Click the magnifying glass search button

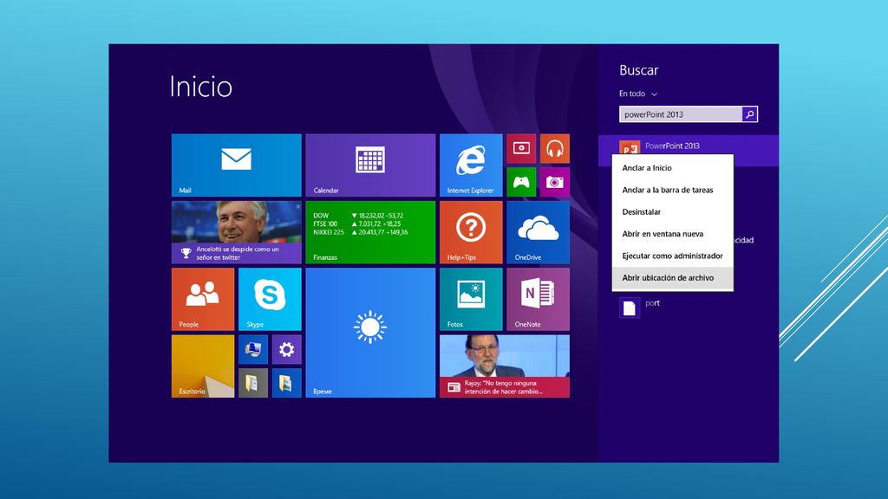click(750, 114)
